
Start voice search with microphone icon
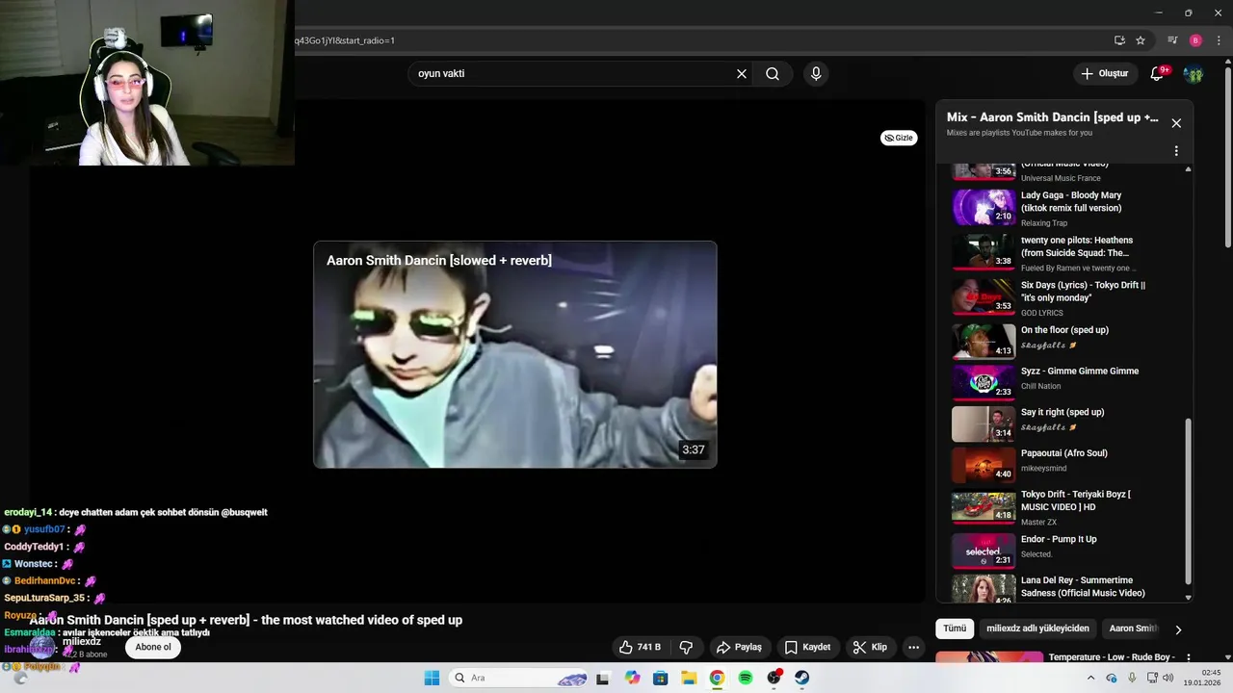[816, 74]
